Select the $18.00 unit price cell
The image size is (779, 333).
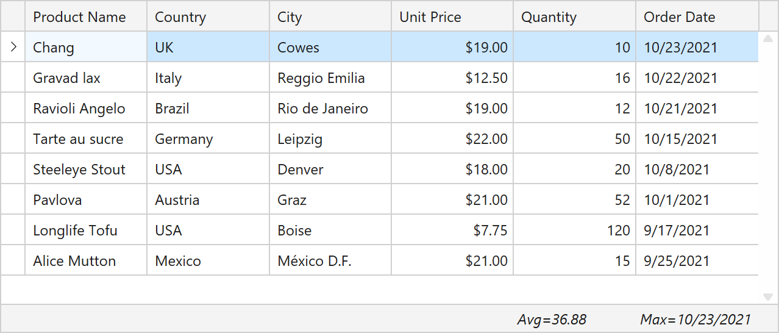click(452, 170)
